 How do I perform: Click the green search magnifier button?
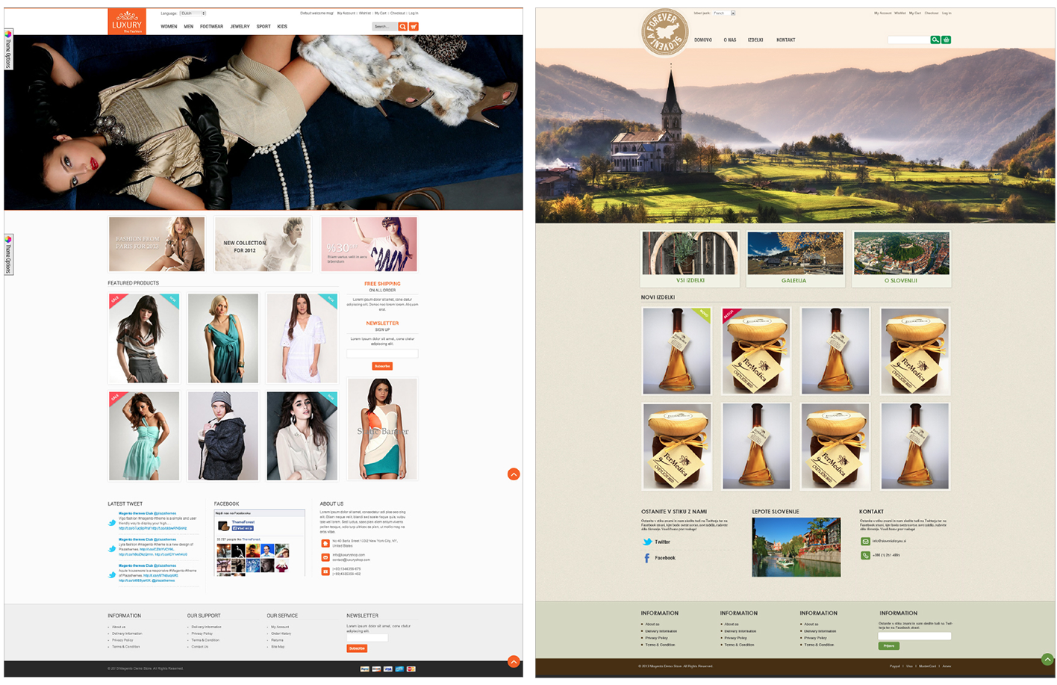tap(935, 40)
